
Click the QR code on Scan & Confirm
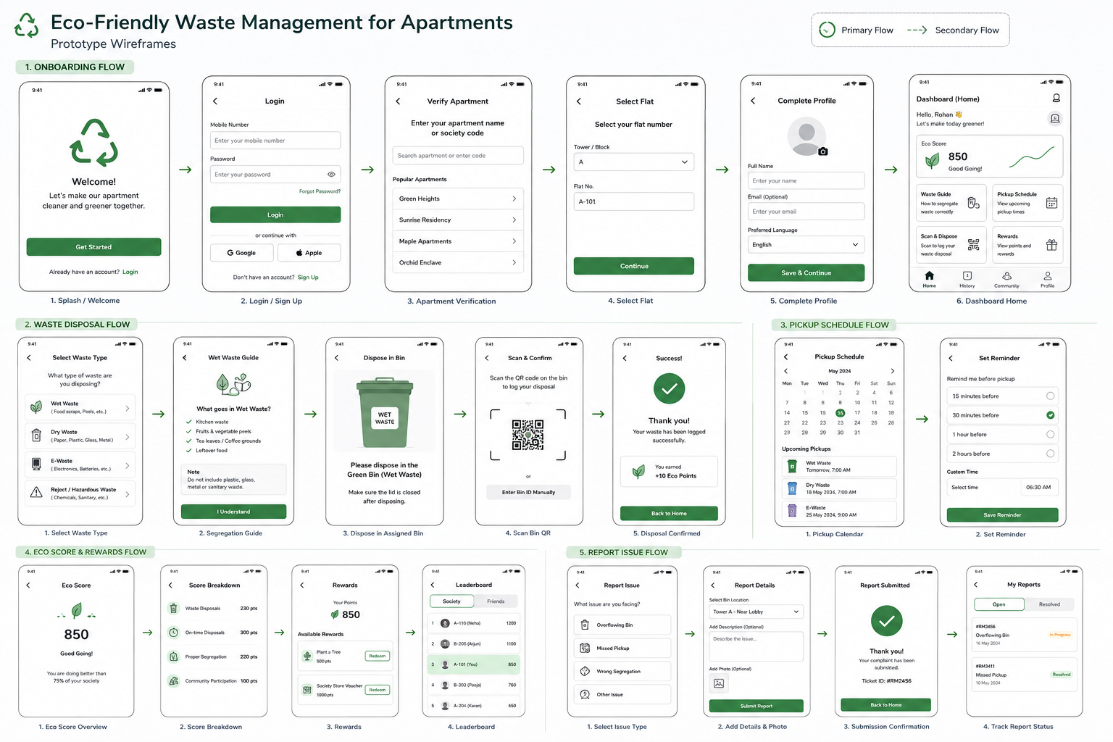pos(528,435)
